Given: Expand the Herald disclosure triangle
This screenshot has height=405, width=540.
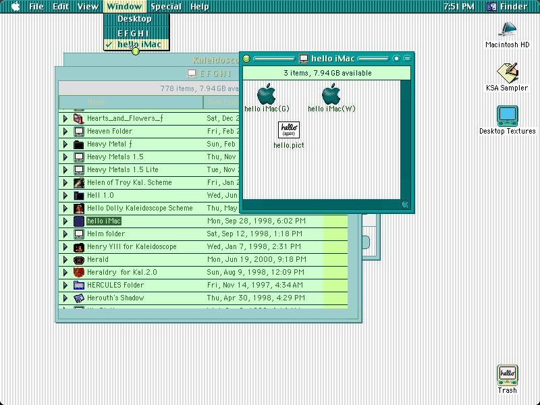Looking at the screenshot, I should coord(65,260).
